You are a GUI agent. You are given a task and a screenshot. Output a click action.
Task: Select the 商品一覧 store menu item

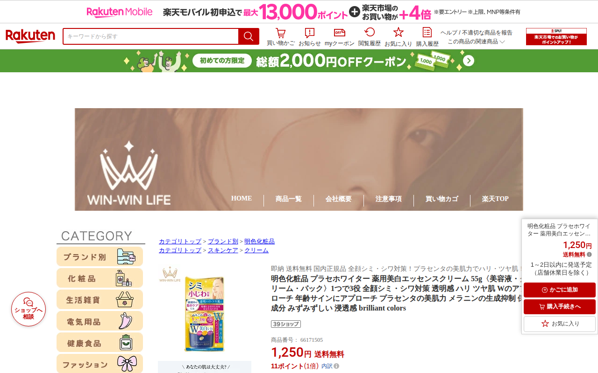[289, 199]
